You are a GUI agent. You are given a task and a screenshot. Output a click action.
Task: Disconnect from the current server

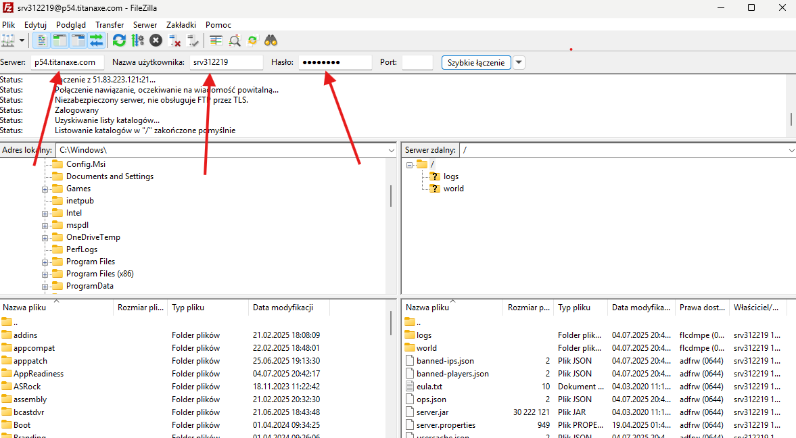pyautogui.click(x=174, y=41)
